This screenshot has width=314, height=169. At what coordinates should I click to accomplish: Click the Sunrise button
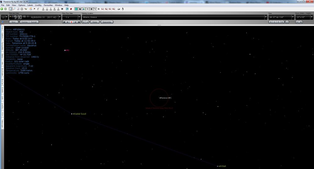pyautogui.click(x=24, y=22)
